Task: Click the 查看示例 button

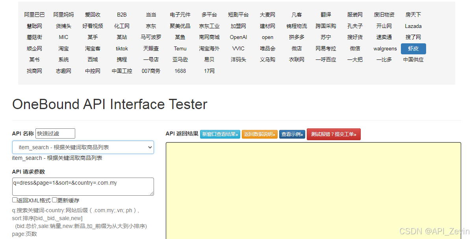Action: tap(292, 134)
